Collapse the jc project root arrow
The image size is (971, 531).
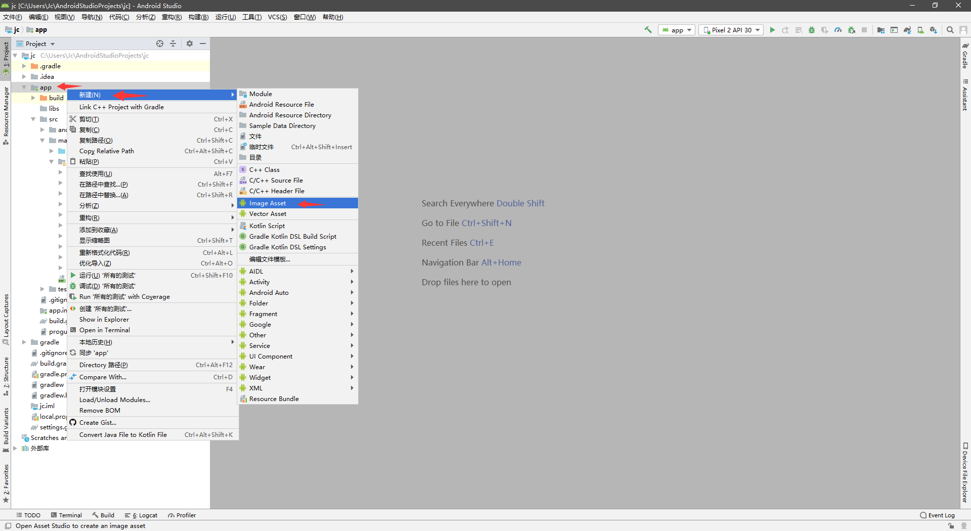point(15,55)
